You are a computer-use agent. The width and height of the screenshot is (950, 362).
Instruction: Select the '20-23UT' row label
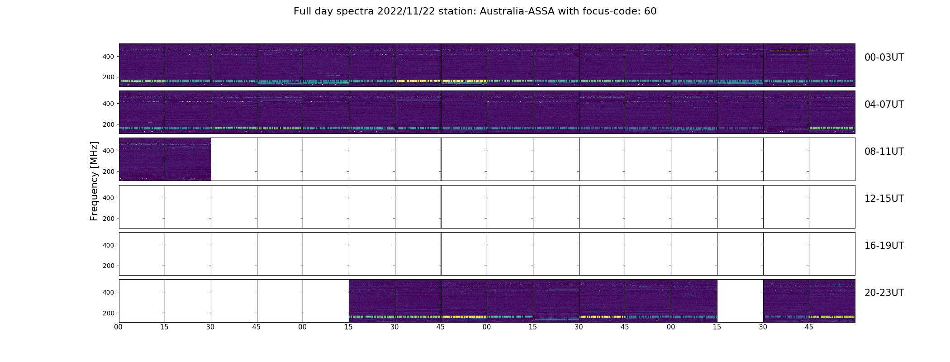pos(884,293)
